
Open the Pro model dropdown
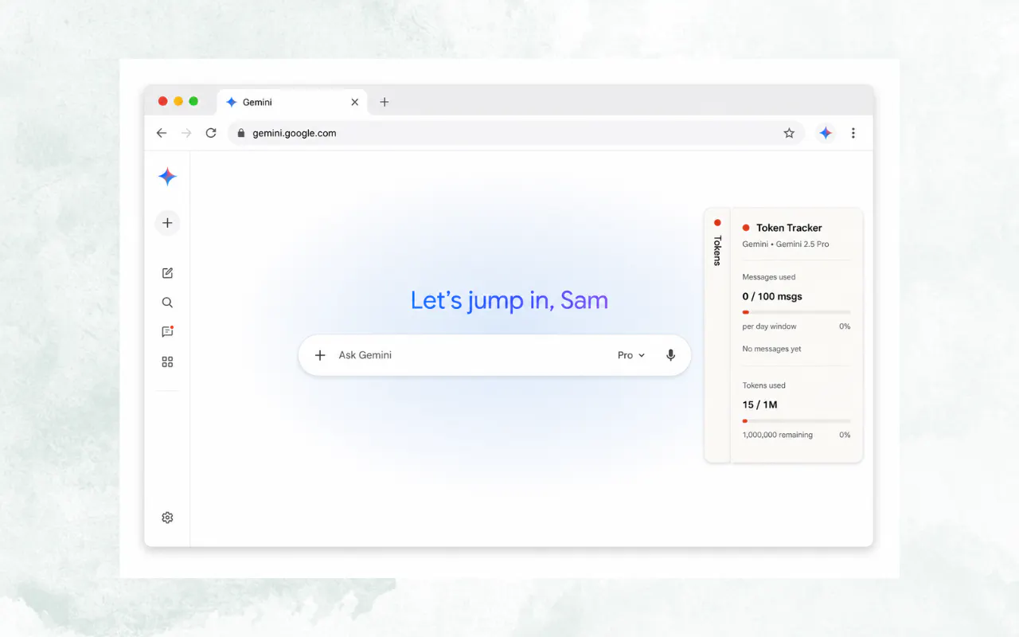click(631, 355)
